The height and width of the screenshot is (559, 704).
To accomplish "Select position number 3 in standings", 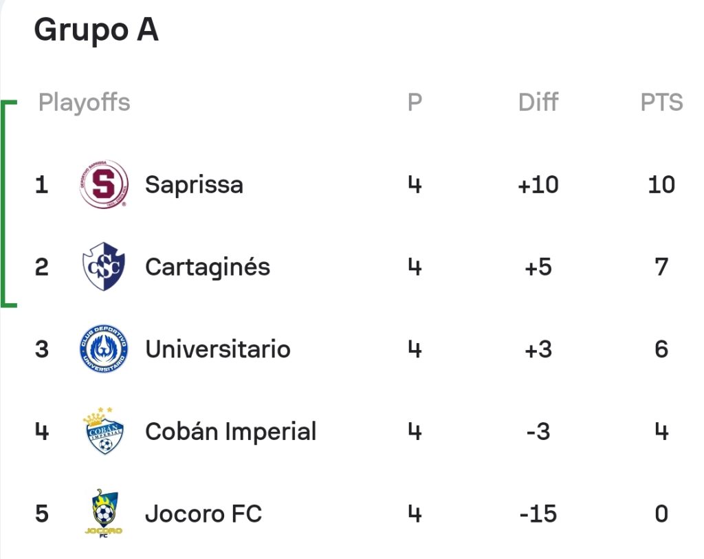I will (x=42, y=349).
